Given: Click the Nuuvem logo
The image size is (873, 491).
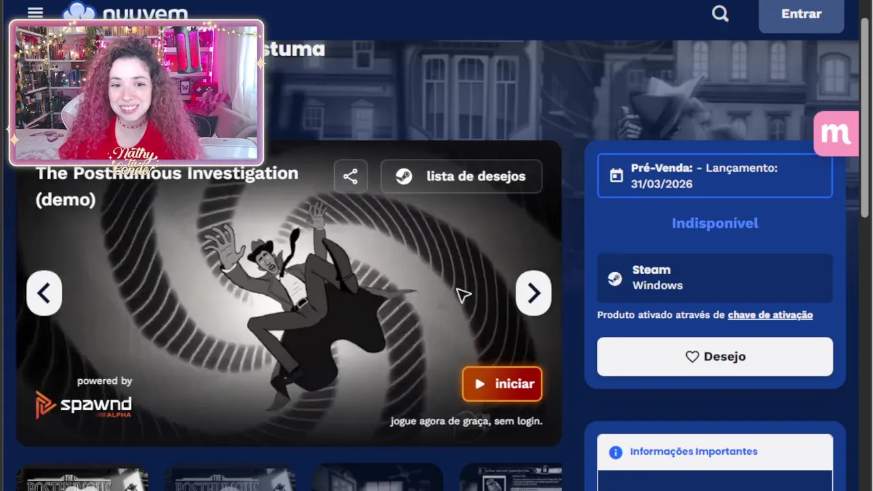Looking at the screenshot, I should pyautogui.click(x=125, y=12).
